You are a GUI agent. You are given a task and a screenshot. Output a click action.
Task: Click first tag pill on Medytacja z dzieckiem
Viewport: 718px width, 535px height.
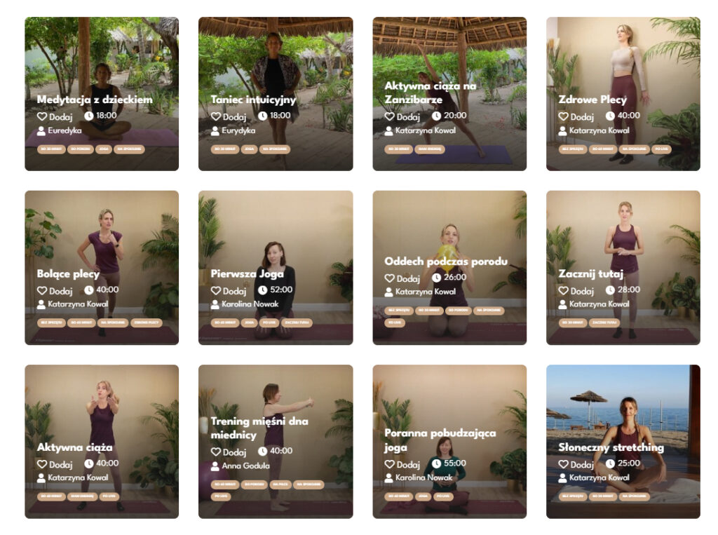pos(51,149)
